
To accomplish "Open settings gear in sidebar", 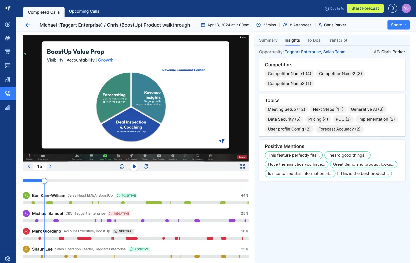I will pos(8,259).
